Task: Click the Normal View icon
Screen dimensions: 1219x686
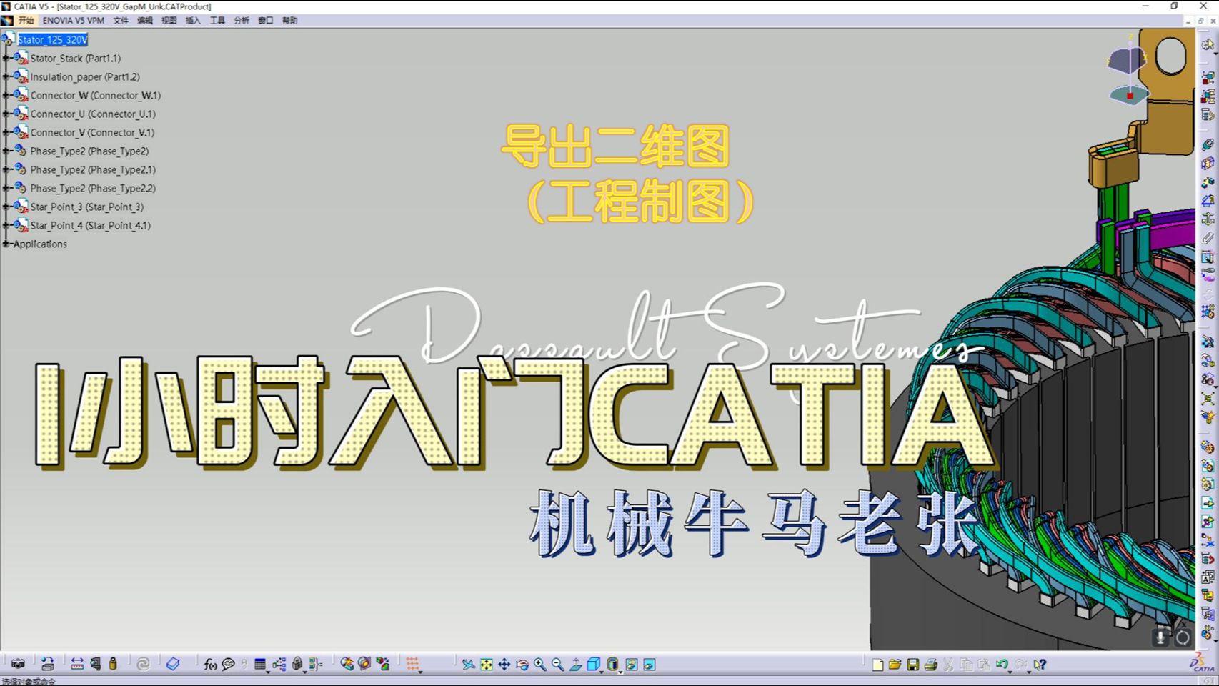Action: pyautogui.click(x=576, y=664)
